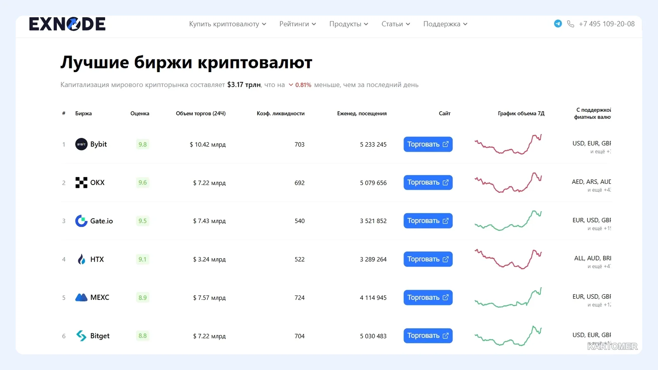Sort by Объем торгов (24Ч) column
Screen dimensions: 658x370
201,113
